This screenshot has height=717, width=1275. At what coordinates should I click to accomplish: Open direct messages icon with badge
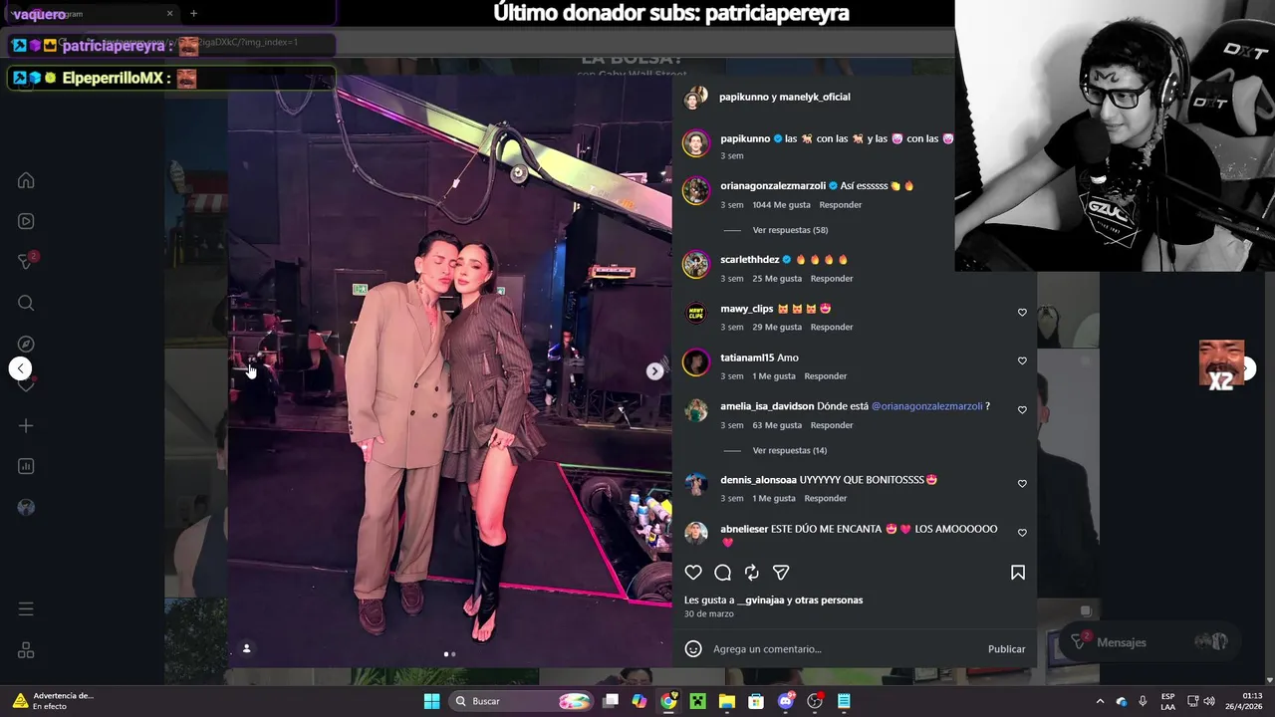[x=27, y=261]
